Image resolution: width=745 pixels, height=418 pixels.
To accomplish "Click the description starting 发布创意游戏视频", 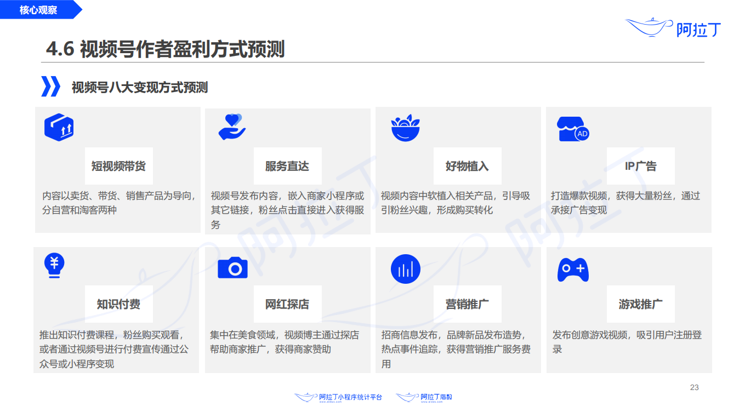I will pyautogui.click(x=627, y=342).
